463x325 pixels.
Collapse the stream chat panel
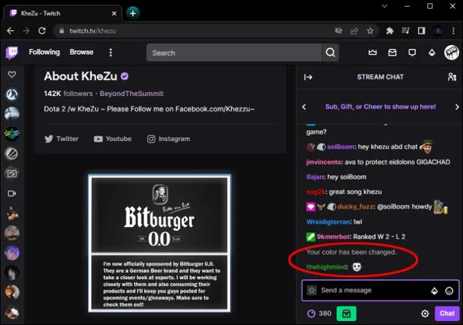tap(308, 77)
